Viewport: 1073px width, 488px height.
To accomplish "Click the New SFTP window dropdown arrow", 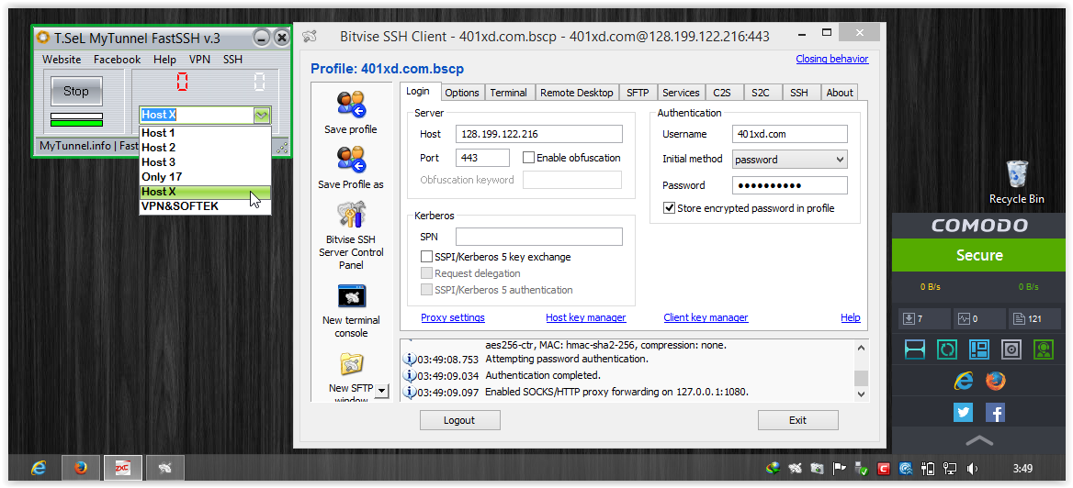I will coord(382,391).
